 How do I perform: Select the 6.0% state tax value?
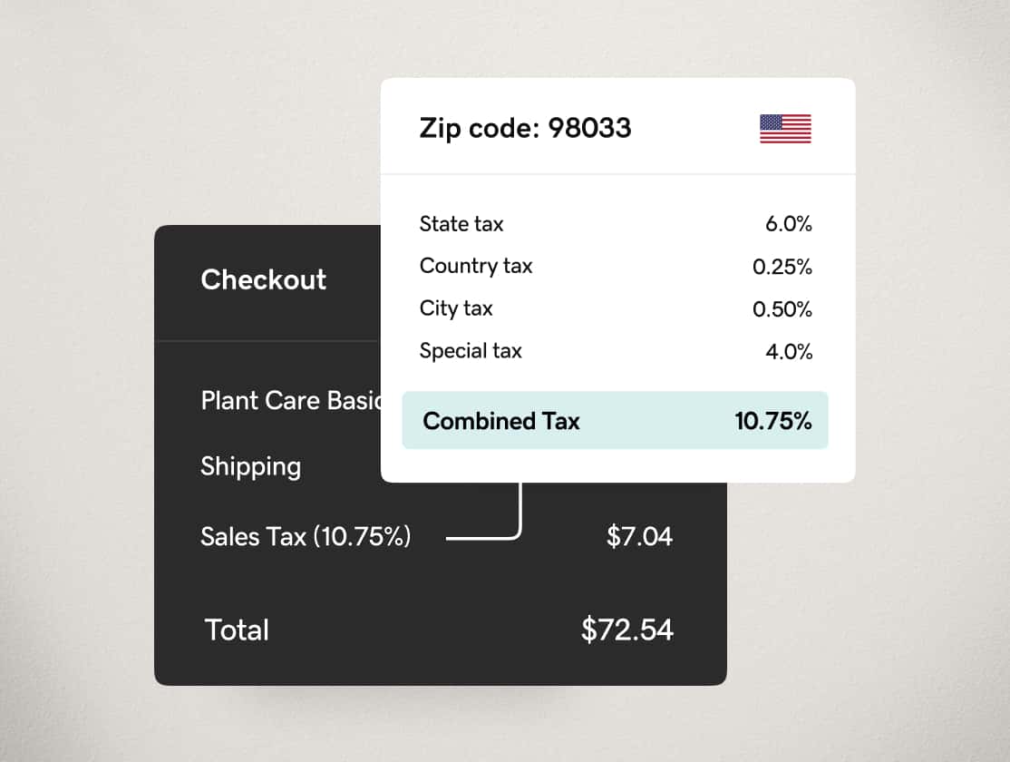[789, 224]
